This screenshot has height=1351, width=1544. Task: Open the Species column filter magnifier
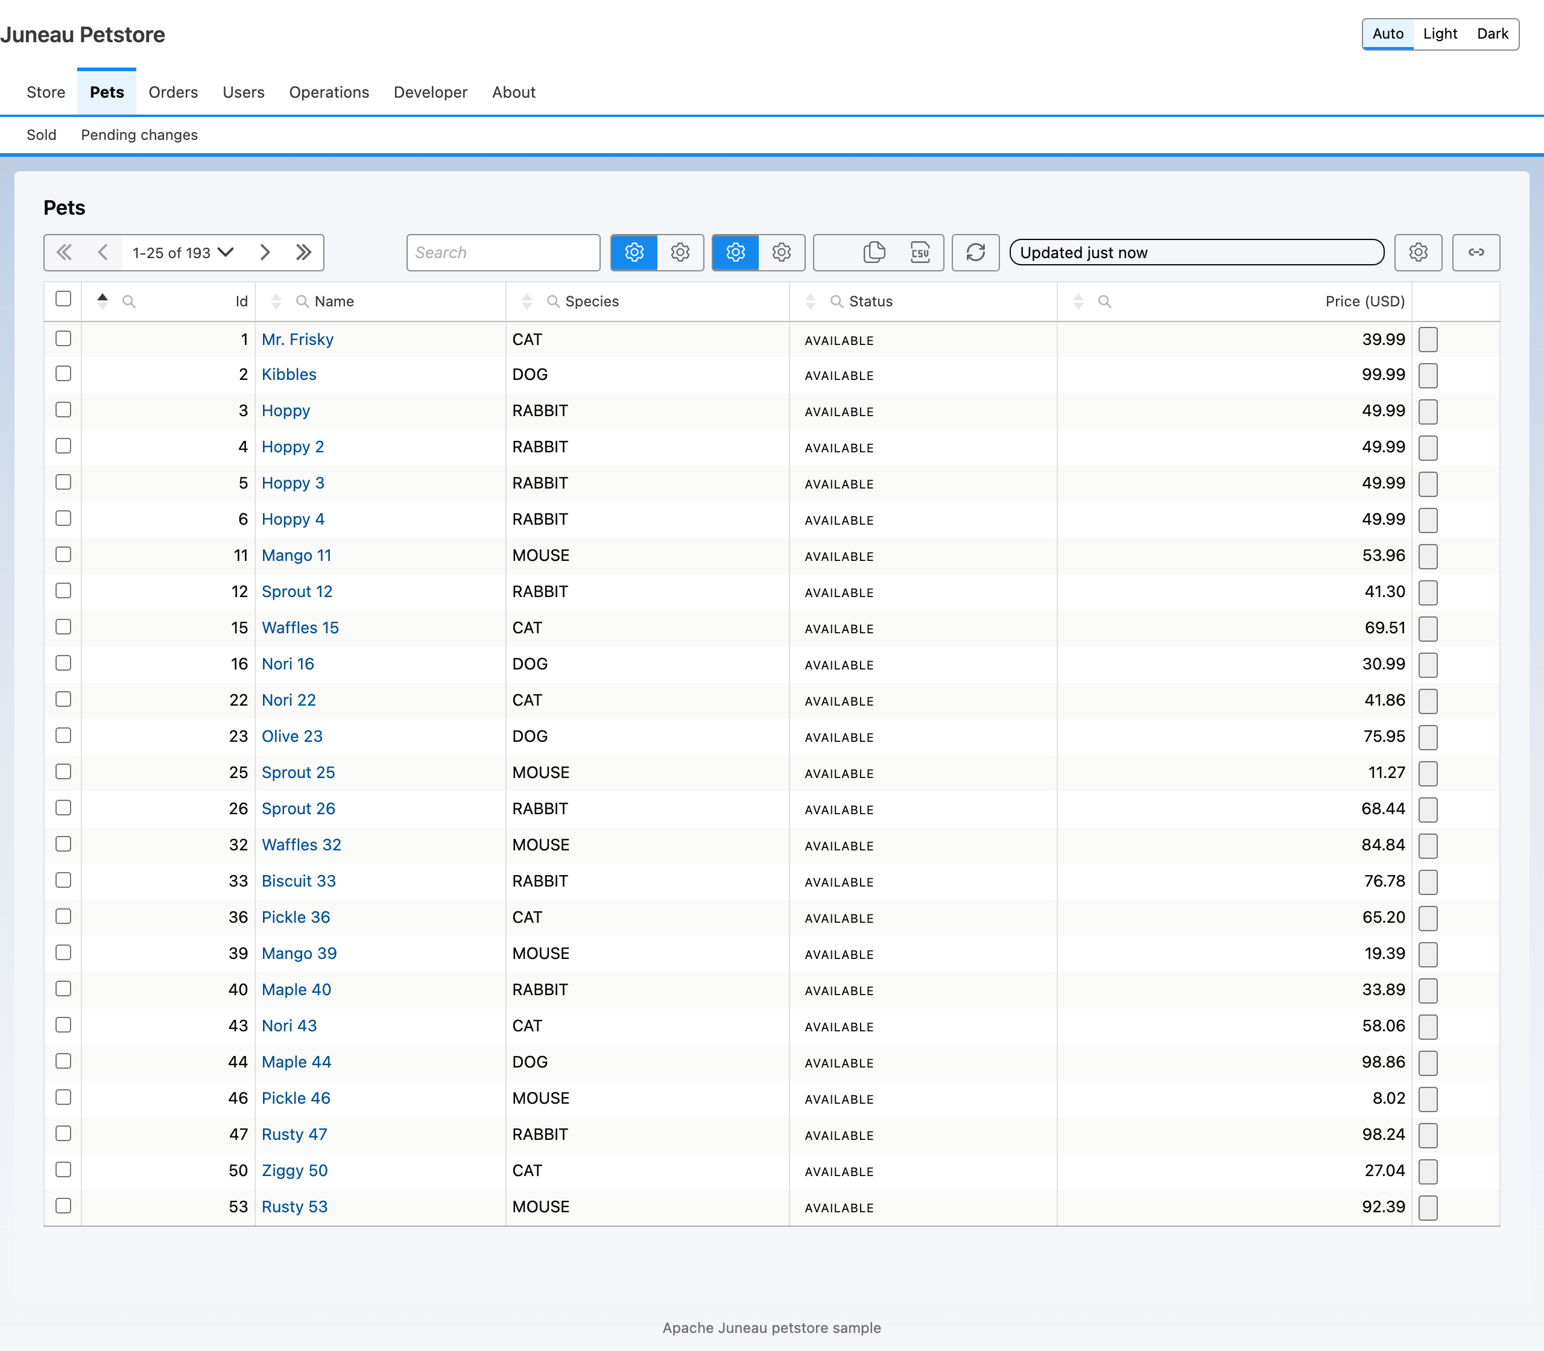pyautogui.click(x=554, y=302)
